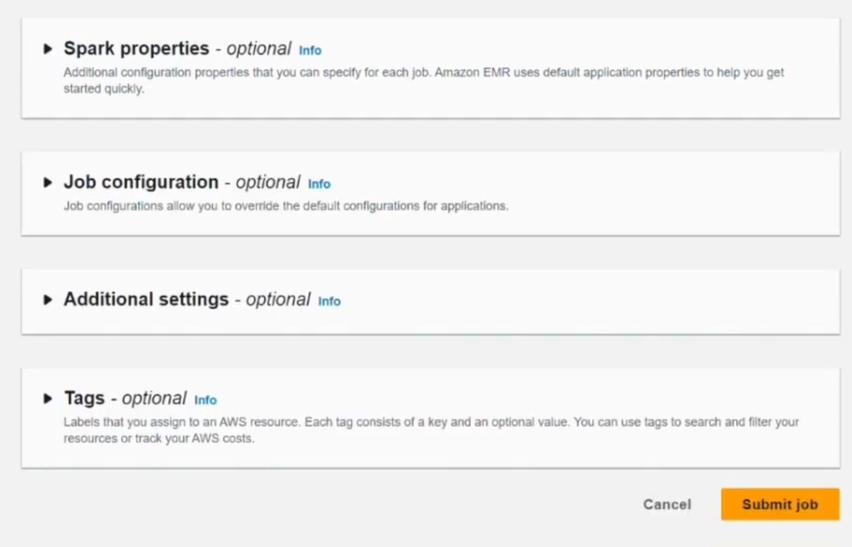This screenshot has height=547, width=852.
Task: Click the disclosure triangle beside Additional settings
Action: (x=48, y=299)
